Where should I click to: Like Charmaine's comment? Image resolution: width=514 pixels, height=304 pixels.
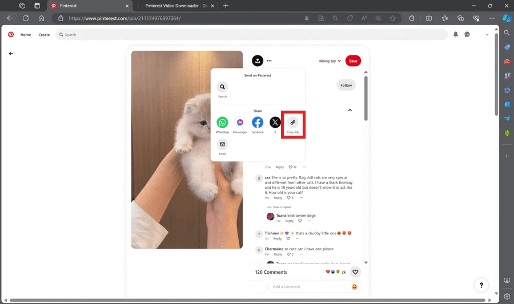288,254
